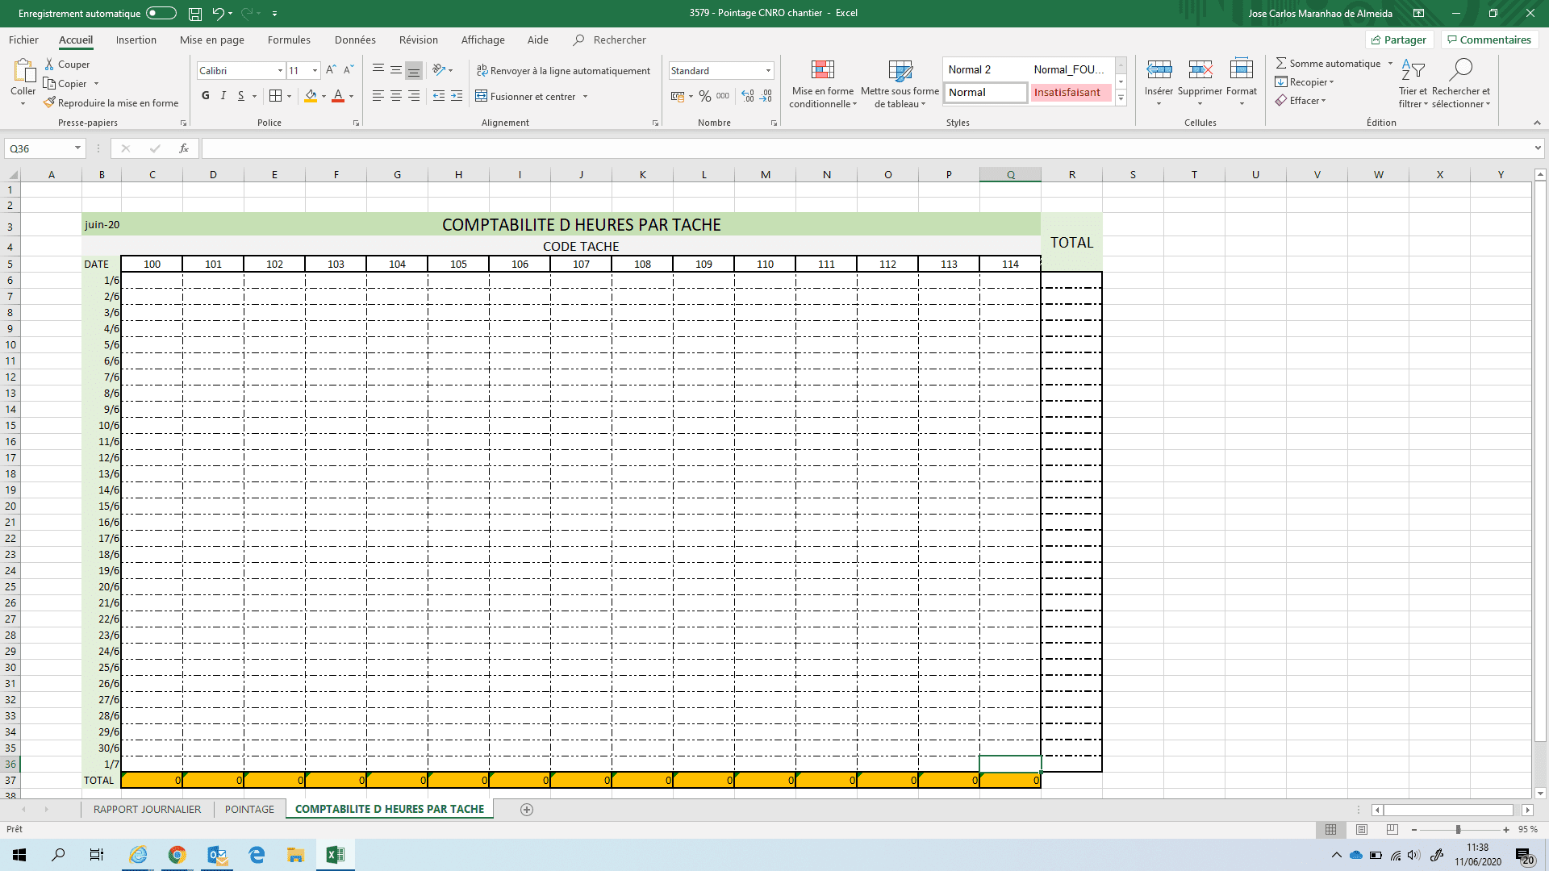1549x871 pixels.
Task: Open the Formules ribbon tab
Action: 289,40
